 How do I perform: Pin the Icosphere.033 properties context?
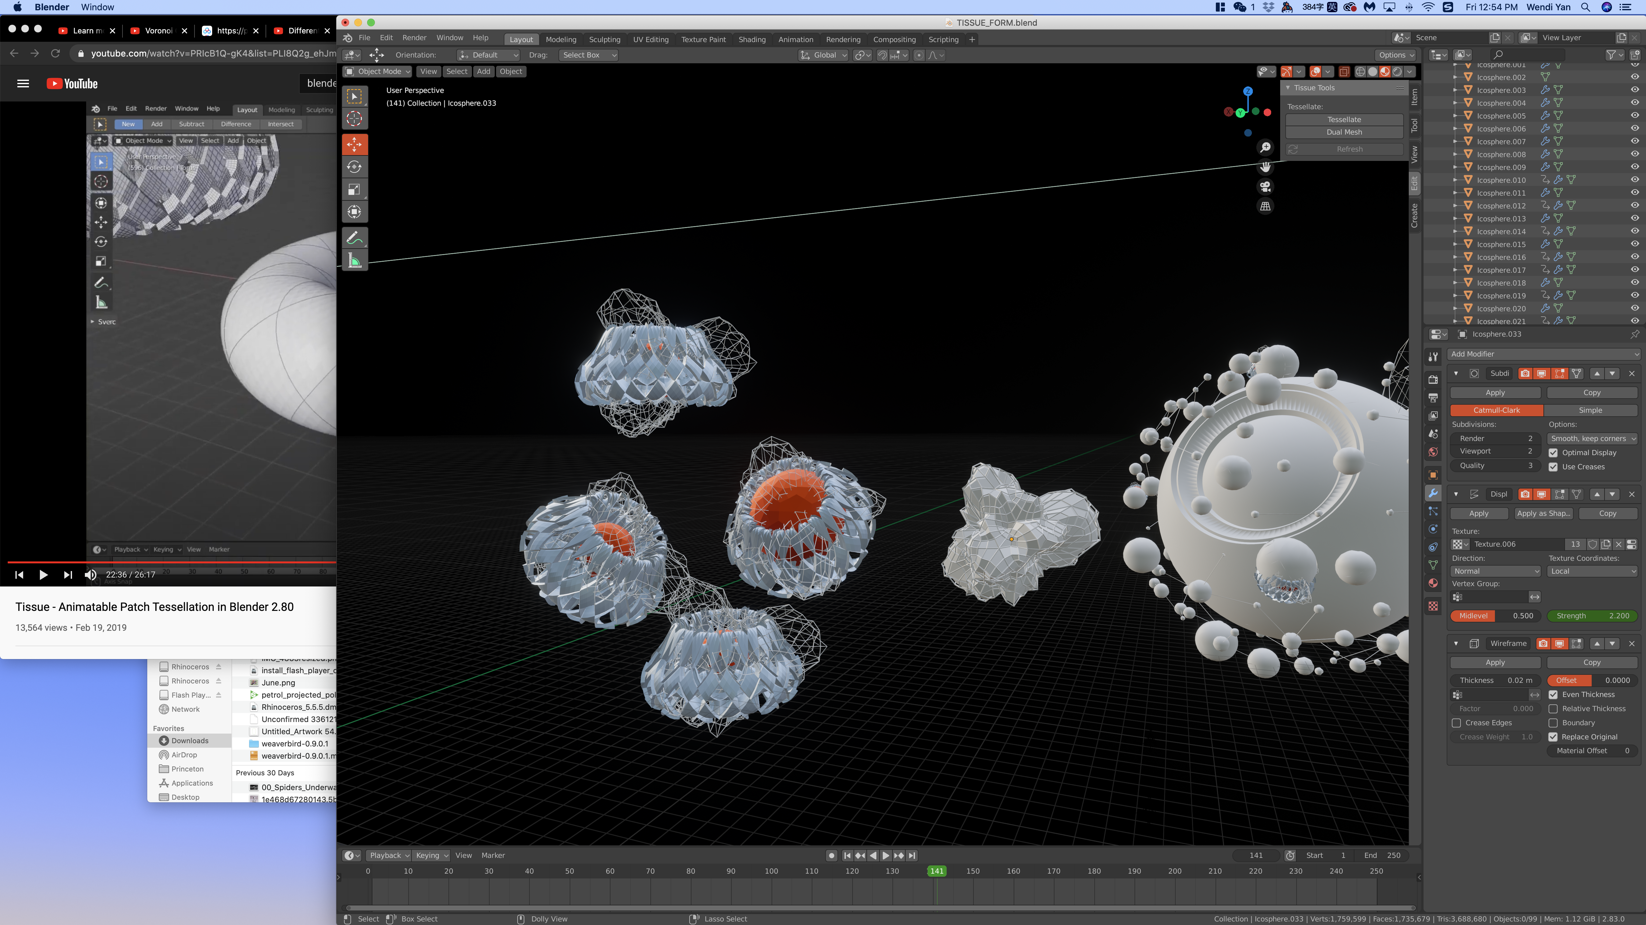[x=1634, y=334]
